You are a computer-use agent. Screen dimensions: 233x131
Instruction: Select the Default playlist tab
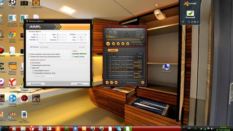[x=113, y=50]
